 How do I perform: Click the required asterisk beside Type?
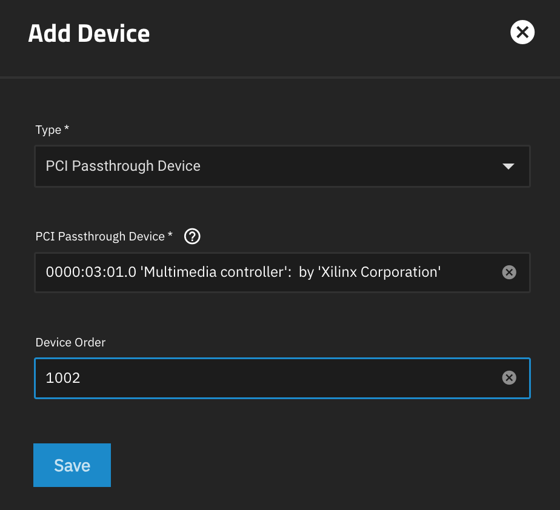coord(67,127)
